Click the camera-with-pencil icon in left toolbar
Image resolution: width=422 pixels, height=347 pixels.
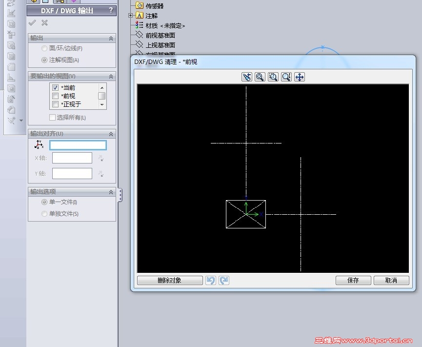click(x=11, y=99)
